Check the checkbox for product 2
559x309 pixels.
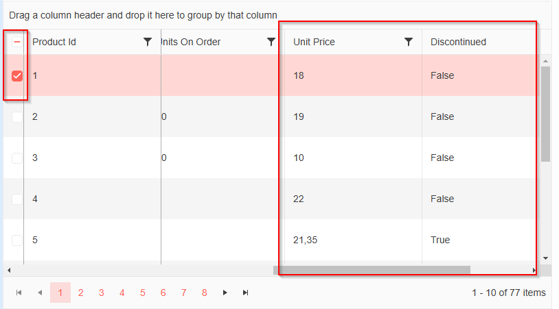(17, 116)
